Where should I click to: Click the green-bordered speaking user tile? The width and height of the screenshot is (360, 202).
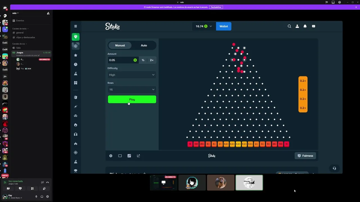coord(249,183)
